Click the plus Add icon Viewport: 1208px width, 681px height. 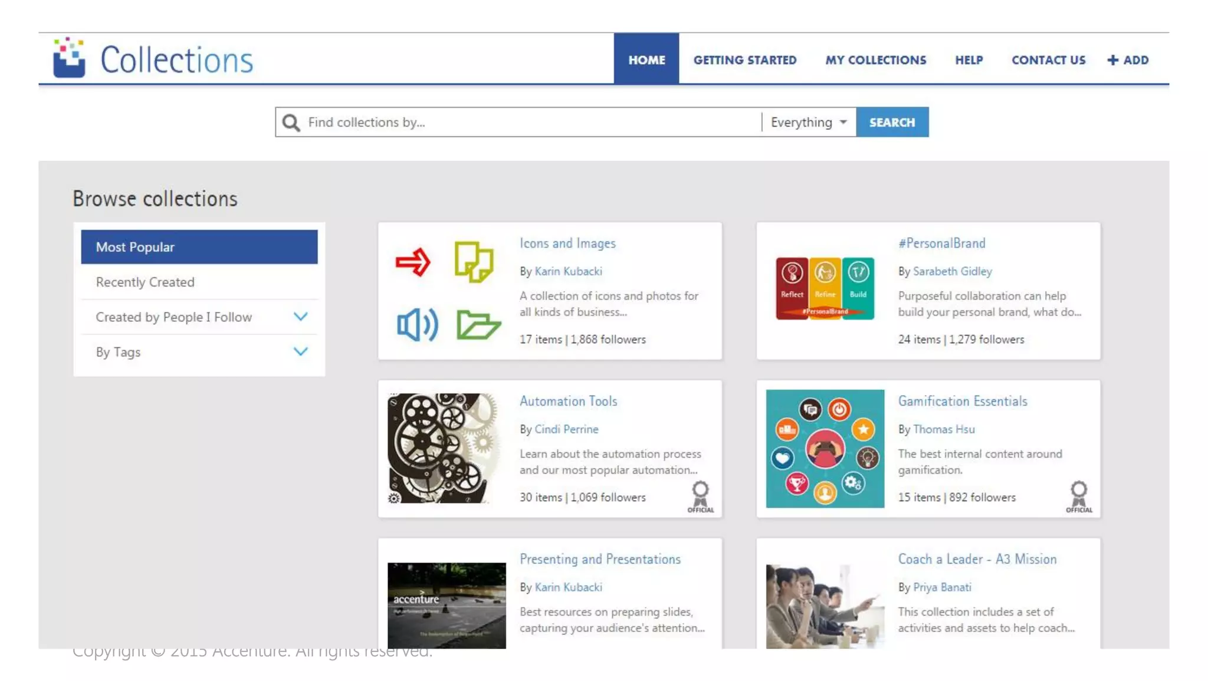point(1112,60)
